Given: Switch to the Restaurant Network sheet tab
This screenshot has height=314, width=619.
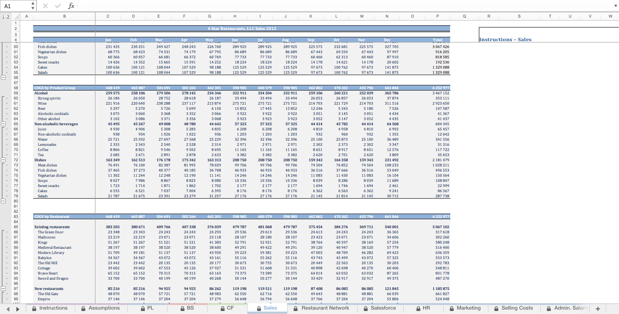Looking at the screenshot, I should (x=322, y=308).
